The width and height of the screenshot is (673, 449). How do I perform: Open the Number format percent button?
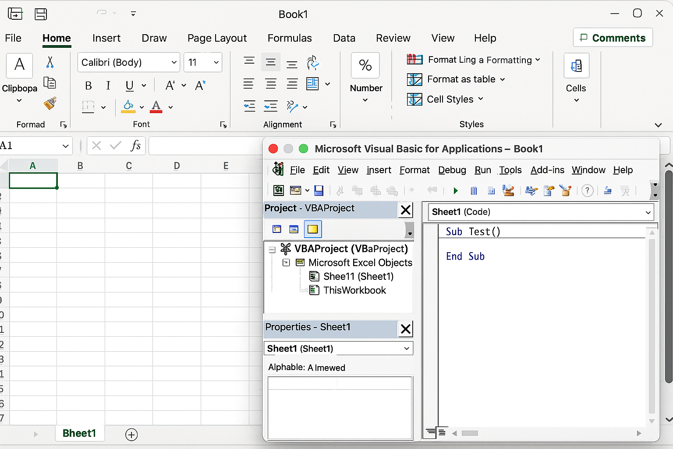[365, 65]
